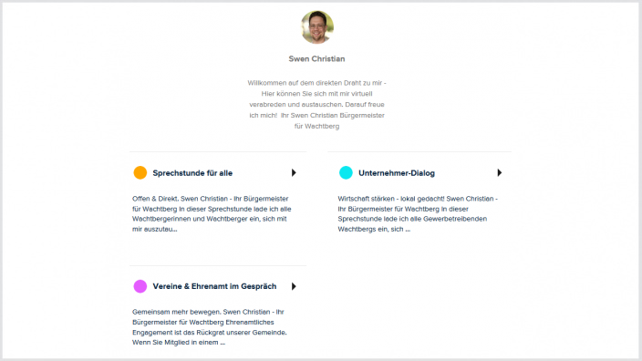This screenshot has height=361, width=642.
Task: Expand Vereine & Ehrenamt im Gespräch arrow
Action: pyautogui.click(x=294, y=286)
